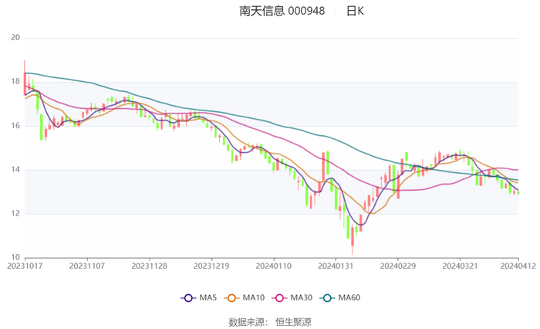Toggle the MA5 legend series
The height and width of the screenshot is (329, 540).
tap(198, 297)
